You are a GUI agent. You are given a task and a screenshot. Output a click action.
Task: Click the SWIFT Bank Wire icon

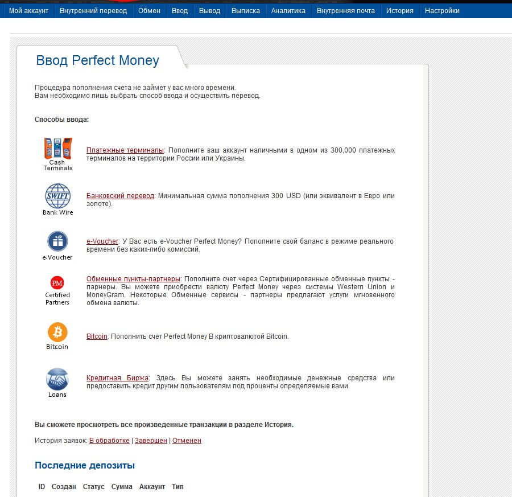58,196
